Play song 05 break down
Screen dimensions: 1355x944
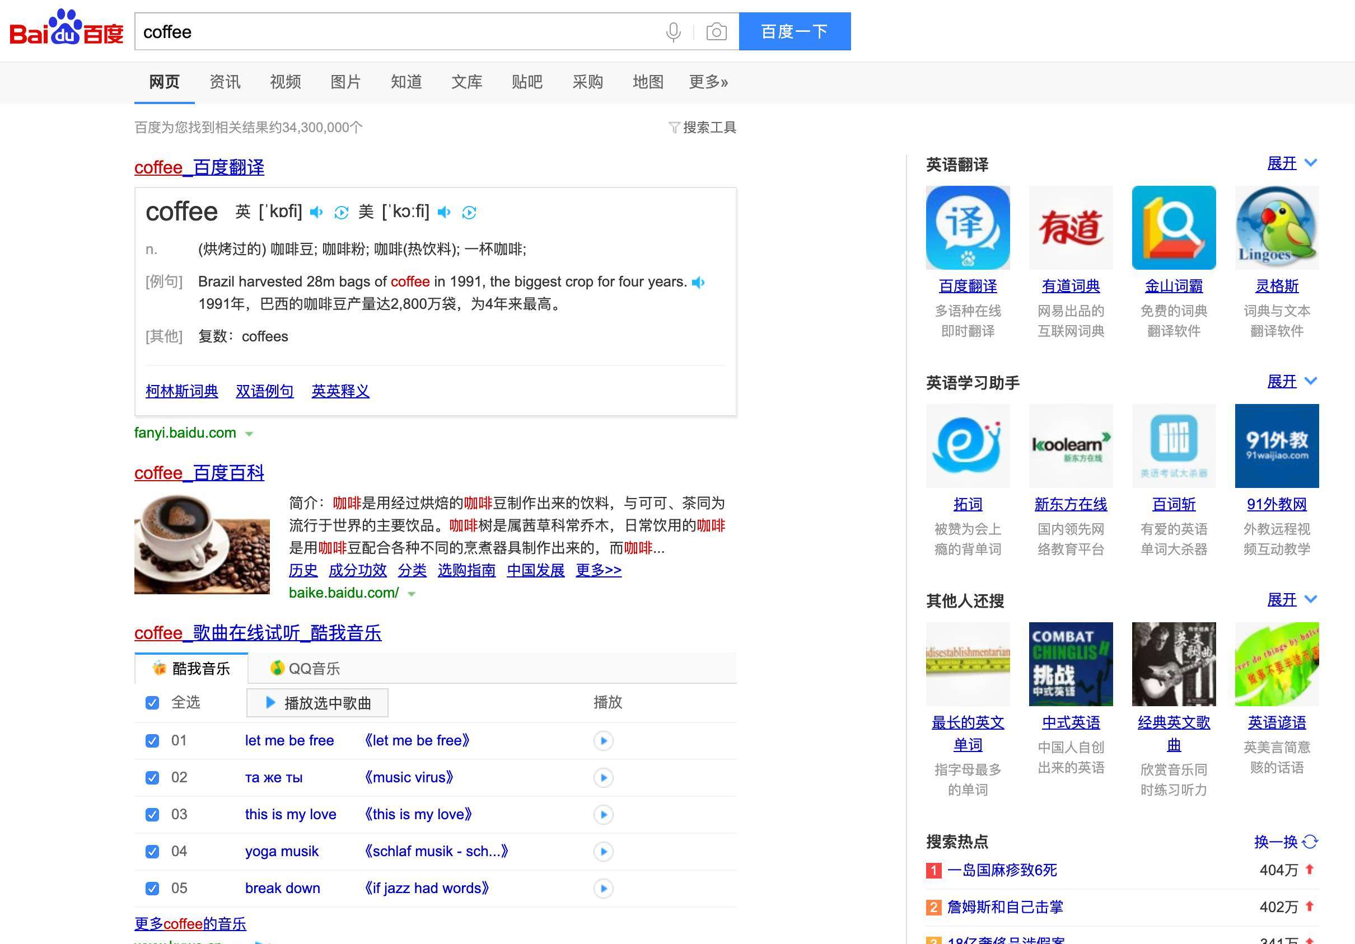pos(603,889)
